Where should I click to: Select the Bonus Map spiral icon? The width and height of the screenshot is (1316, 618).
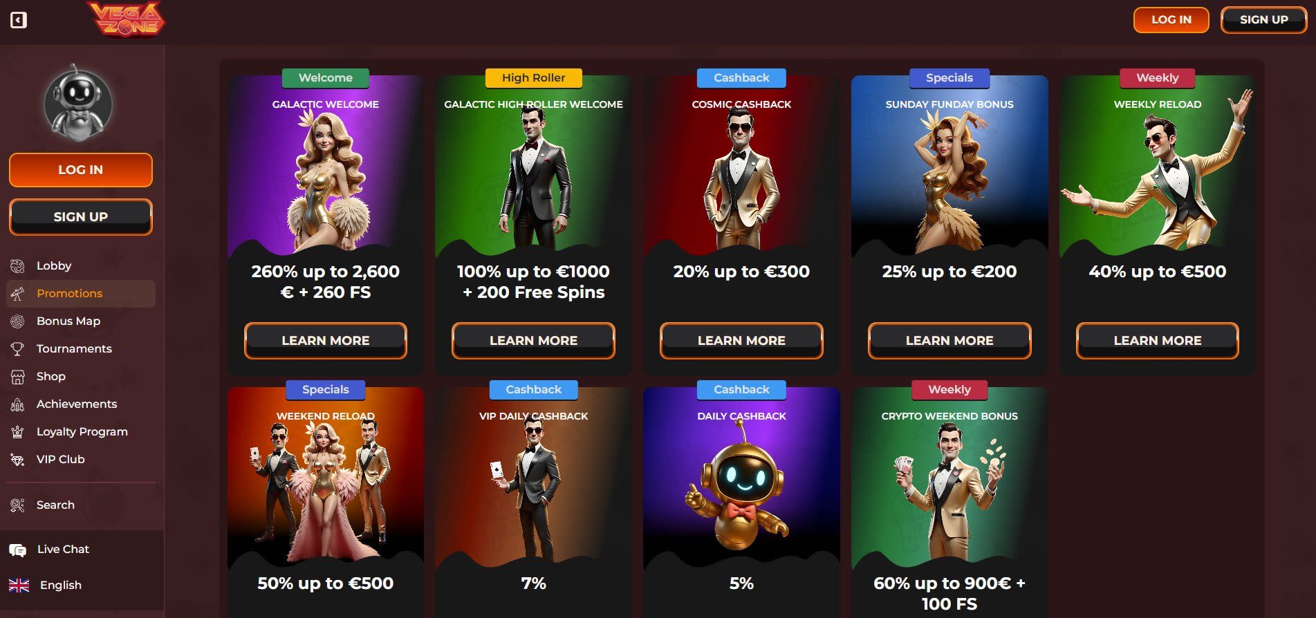[17, 321]
